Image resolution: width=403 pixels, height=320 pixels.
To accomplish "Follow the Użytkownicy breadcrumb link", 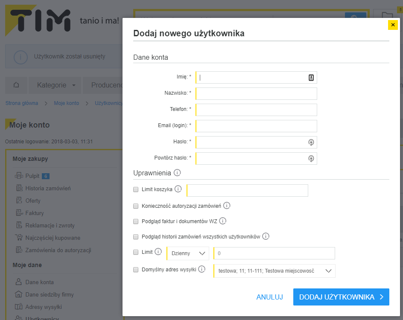I will click(x=109, y=103).
